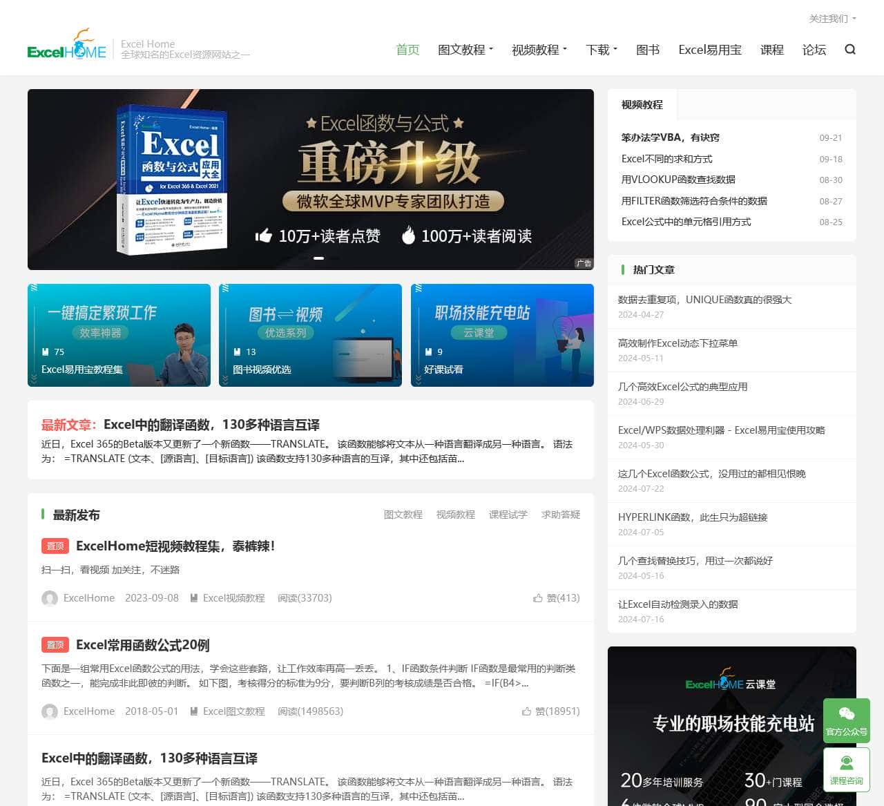
Task: Open Excel/WPS数据处理利器 易用宝使用攻略
Action: pyautogui.click(x=721, y=430)
